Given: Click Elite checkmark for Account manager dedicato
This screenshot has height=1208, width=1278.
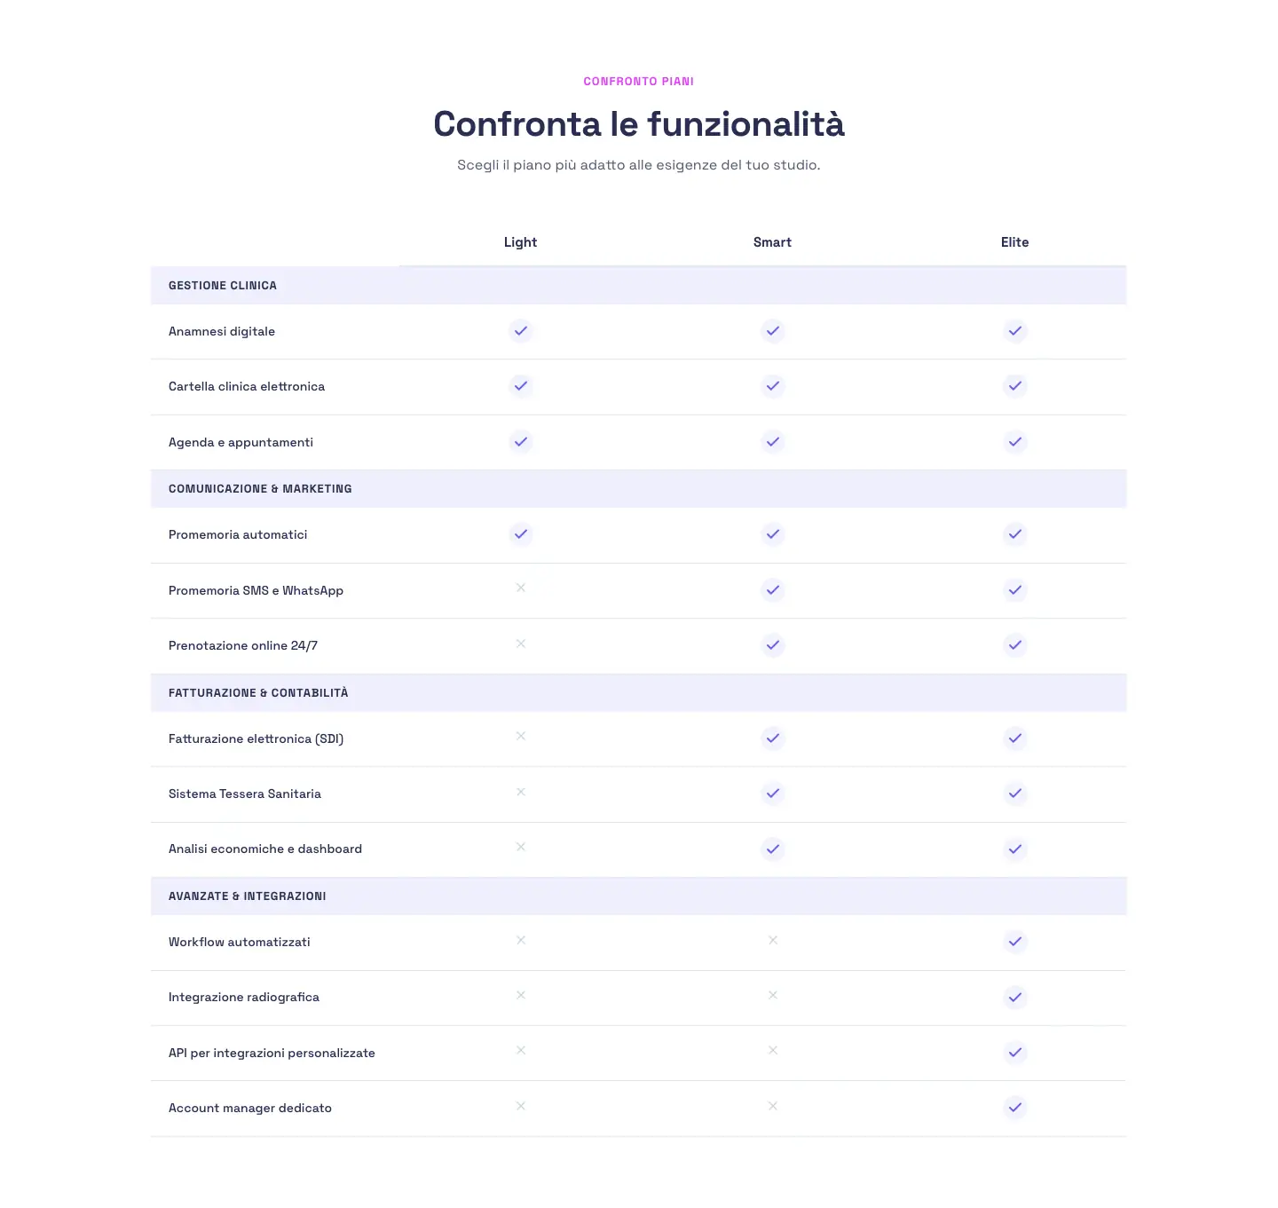Looking at the screenshot, I should tap(1015, 1108).
